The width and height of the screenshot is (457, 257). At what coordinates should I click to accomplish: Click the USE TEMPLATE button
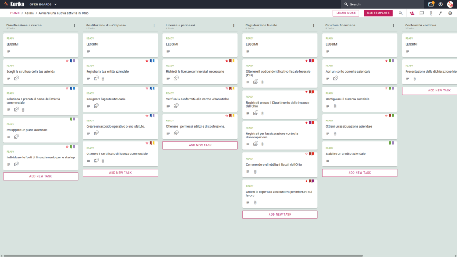(x=378, y=13)
